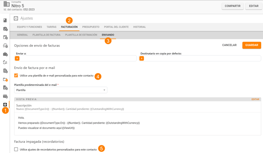Open the tasks clipboard sidebar icon

[5, 29]
